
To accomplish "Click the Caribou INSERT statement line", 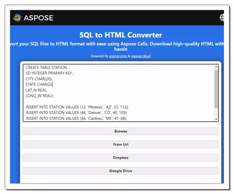I will pos(76,118).
